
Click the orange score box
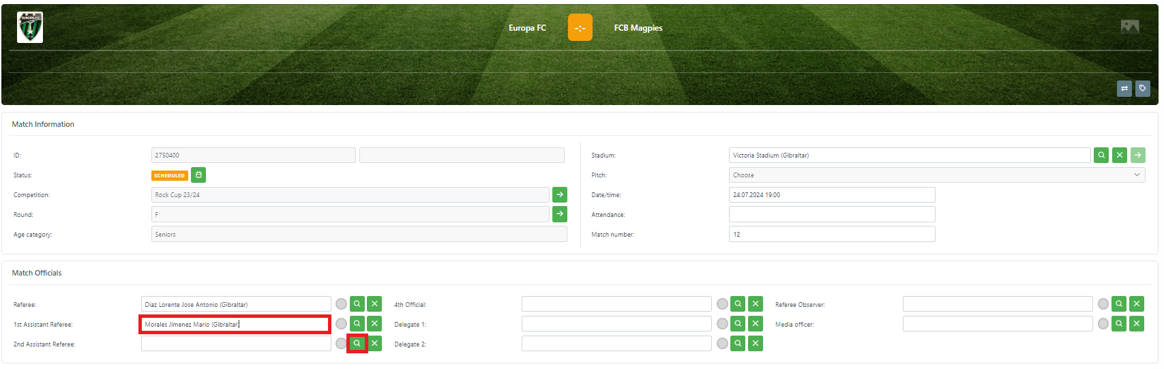[580, 28]
